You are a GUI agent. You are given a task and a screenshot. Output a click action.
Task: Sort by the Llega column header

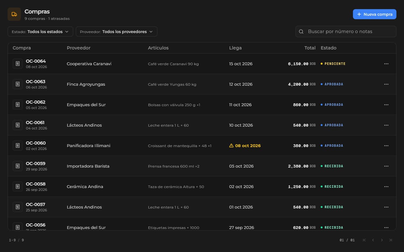pos(235,48)
